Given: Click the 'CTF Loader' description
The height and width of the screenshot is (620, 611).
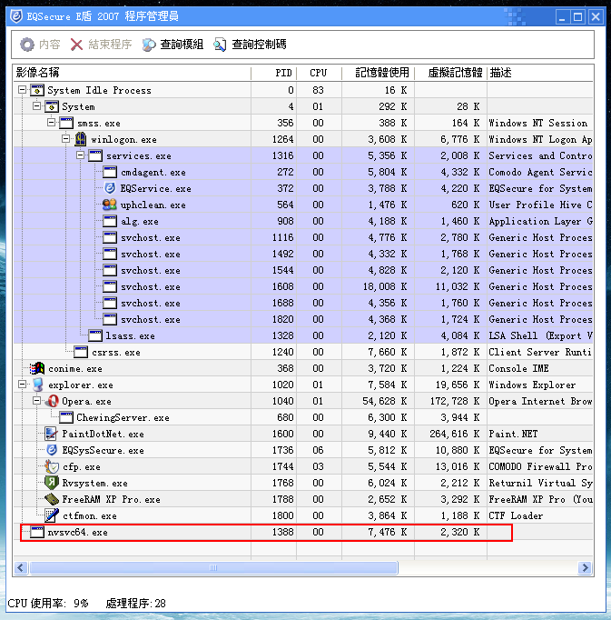Looking at the screenshot, I should click(x=516, y=515).
